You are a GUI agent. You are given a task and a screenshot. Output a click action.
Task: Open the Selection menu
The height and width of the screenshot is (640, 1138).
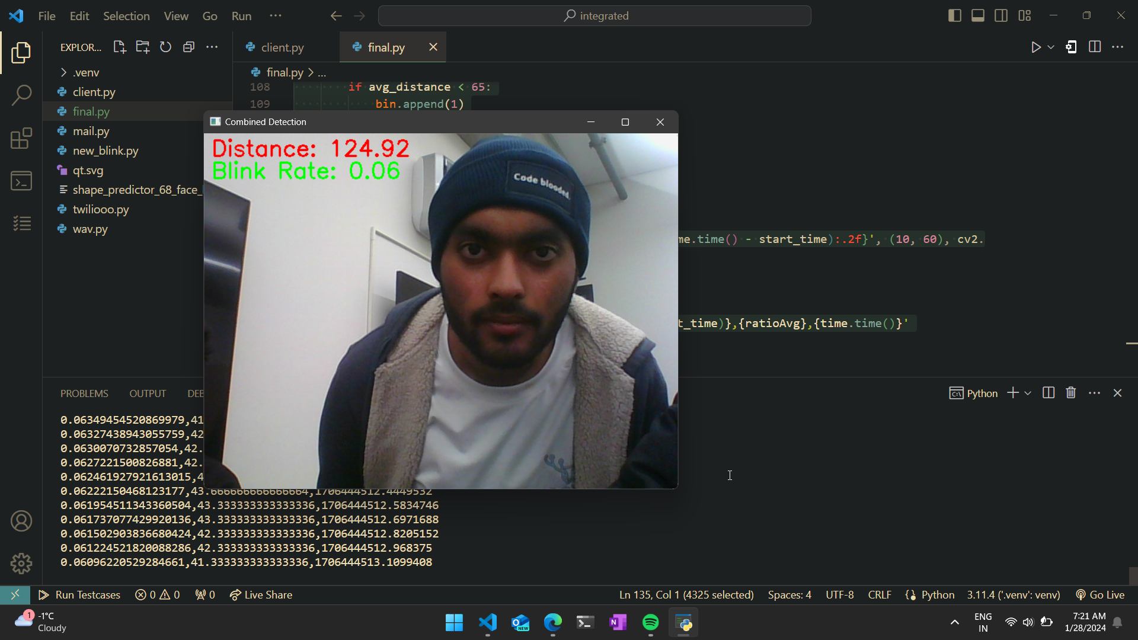[x=126, y=16]
